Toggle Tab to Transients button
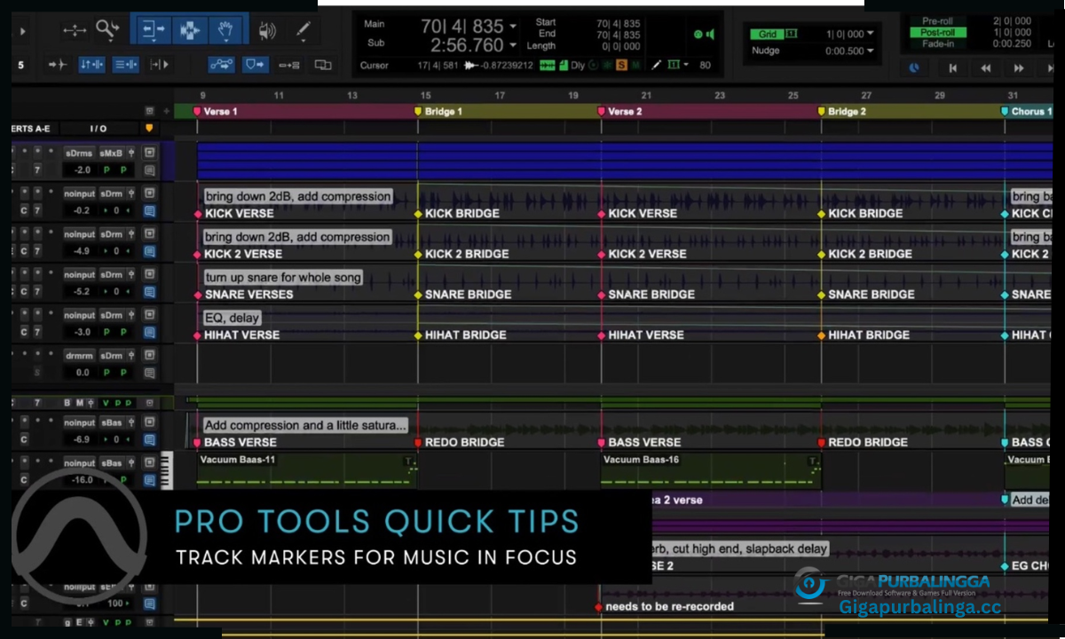1065x639 pixels. (x=57, y=65)
